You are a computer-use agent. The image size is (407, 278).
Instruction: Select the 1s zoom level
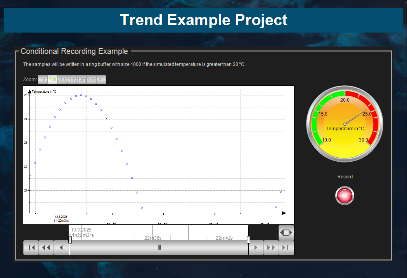[43, 79]
